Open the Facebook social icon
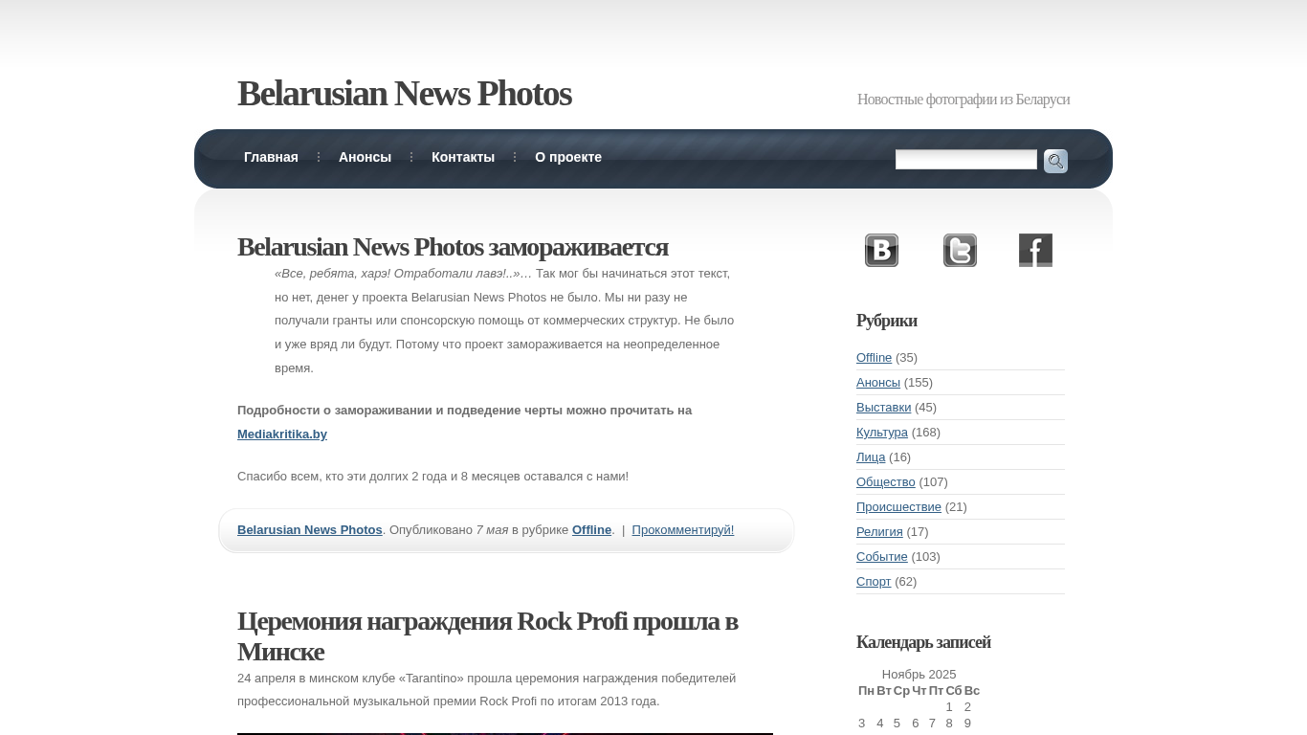Image resolution: width=1307 pixels, height=735 pixels. tap(1035, 251)
